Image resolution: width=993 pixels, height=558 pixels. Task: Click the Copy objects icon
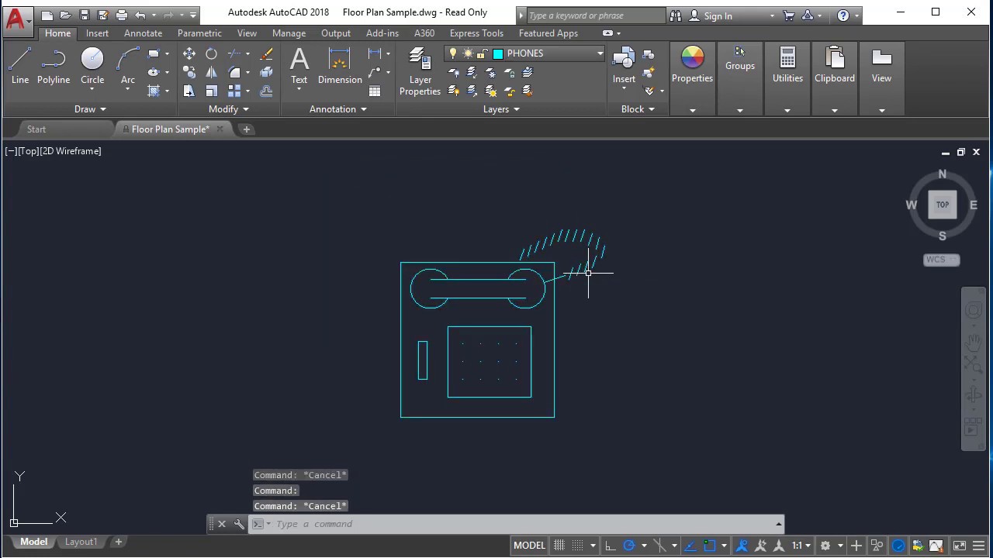[189, 72]
